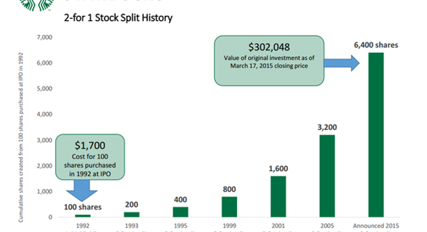Click the '1999' x-axis label
This screenshot has height=232, width=427.
click(x=229, y=226)
